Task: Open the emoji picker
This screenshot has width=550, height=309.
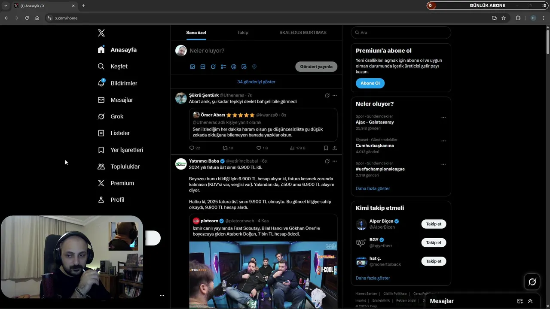Action: pyautogui.click(x=234, y=67)
